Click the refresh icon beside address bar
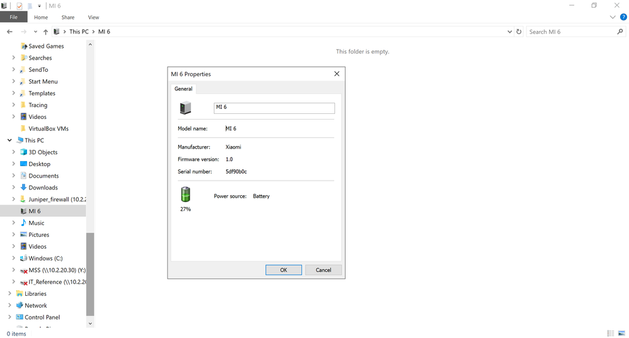This screenshot has width=629, height=338. [519, 31]
